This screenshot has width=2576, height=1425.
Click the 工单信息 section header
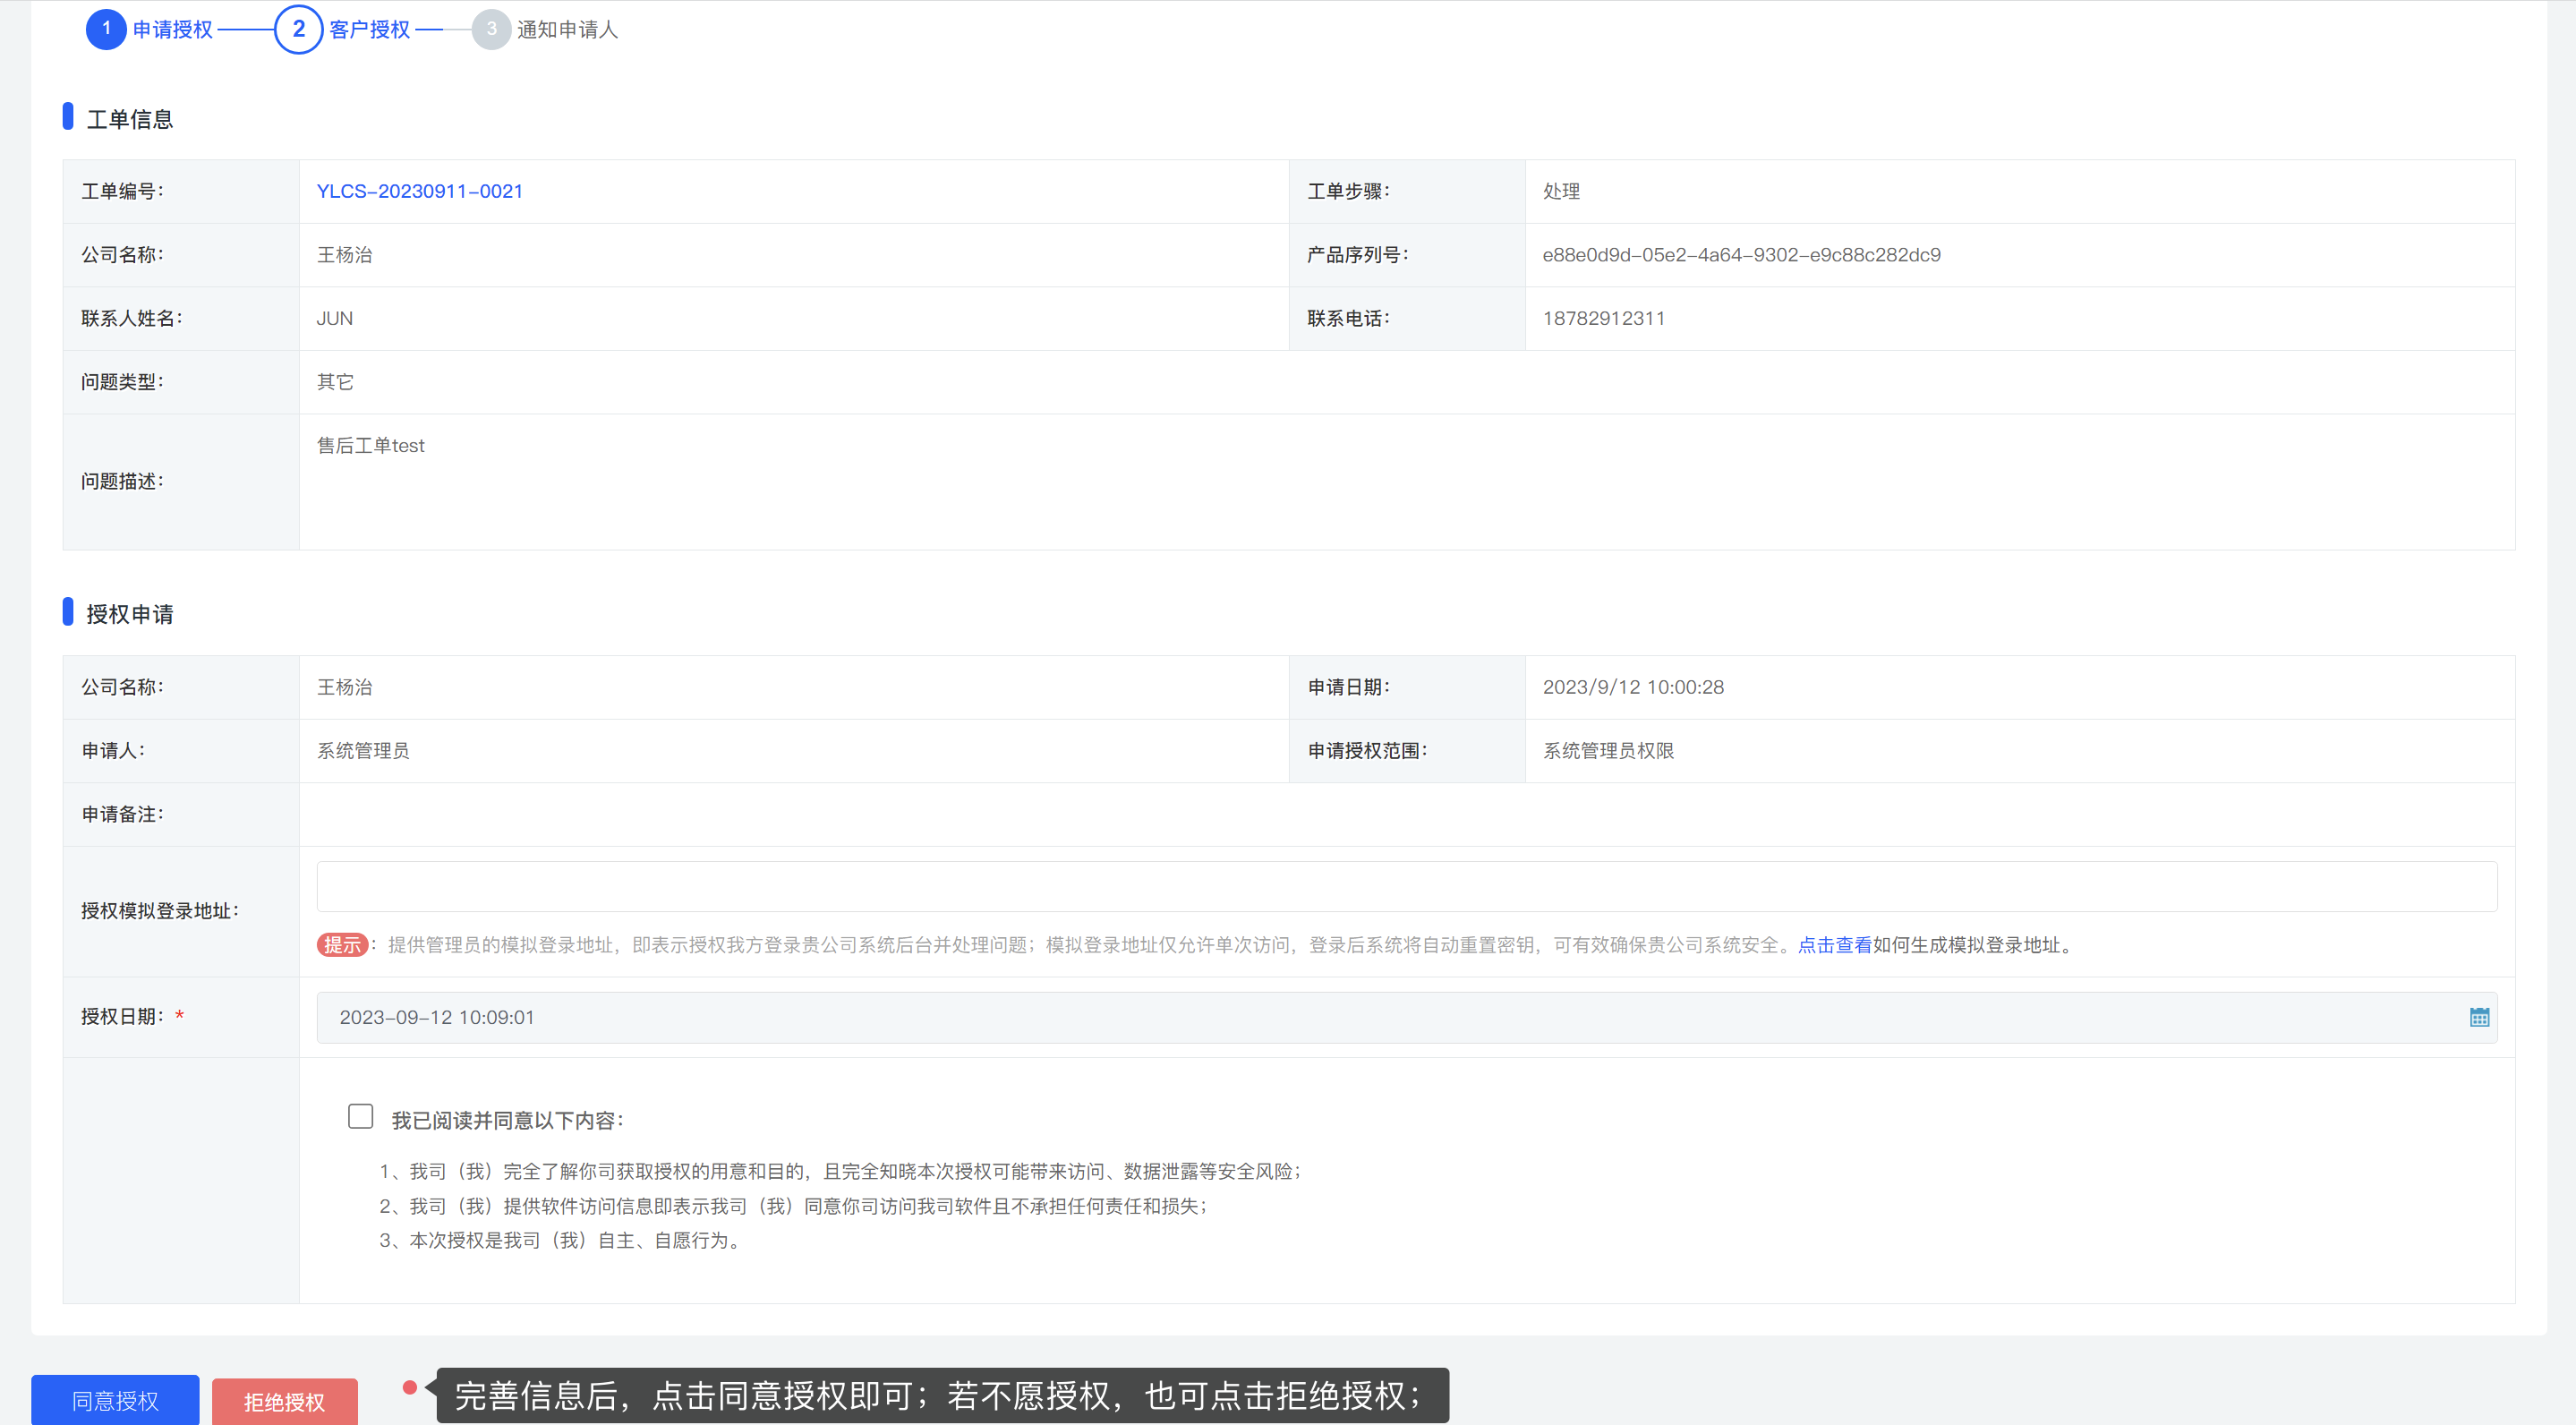click(x=129, y=119)
